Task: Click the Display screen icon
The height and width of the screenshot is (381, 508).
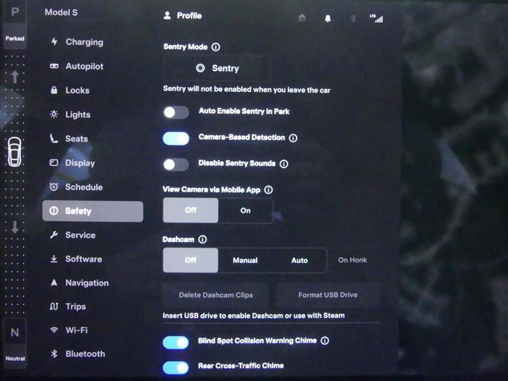Action: [x=54, y=163]
